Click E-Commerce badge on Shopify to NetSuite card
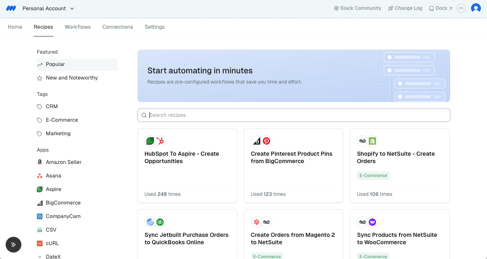This screenshot has width=487, height=259. (373, 175)
